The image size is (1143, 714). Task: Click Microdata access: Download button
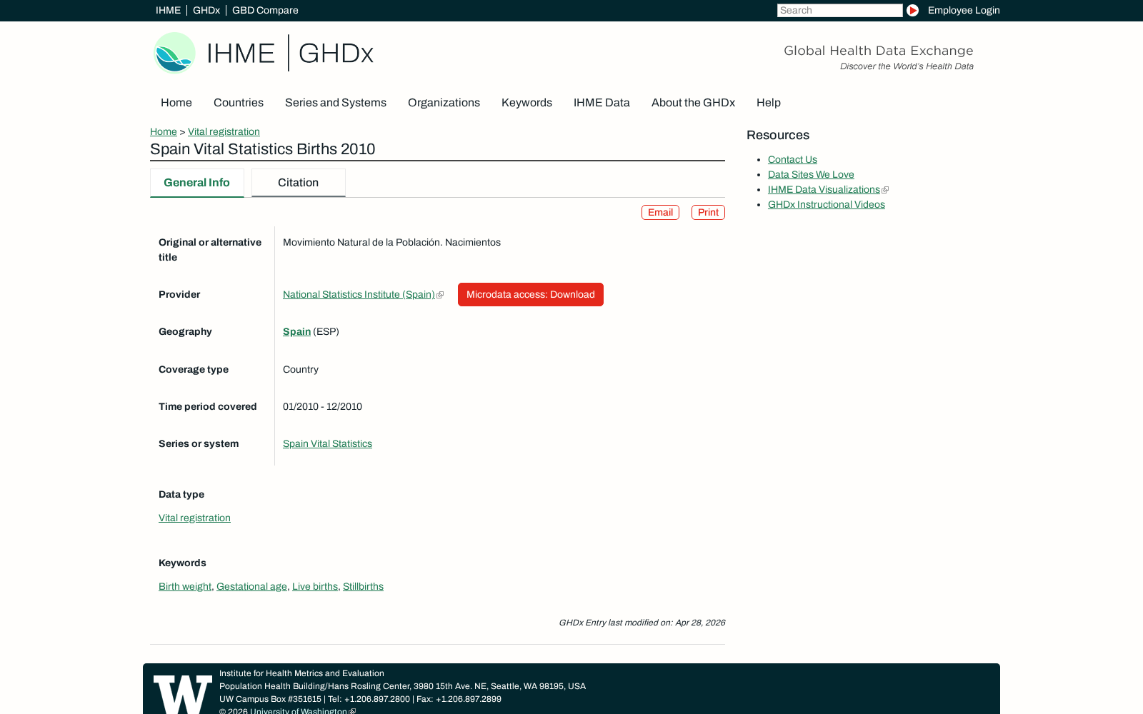click(x=531, y=294)
